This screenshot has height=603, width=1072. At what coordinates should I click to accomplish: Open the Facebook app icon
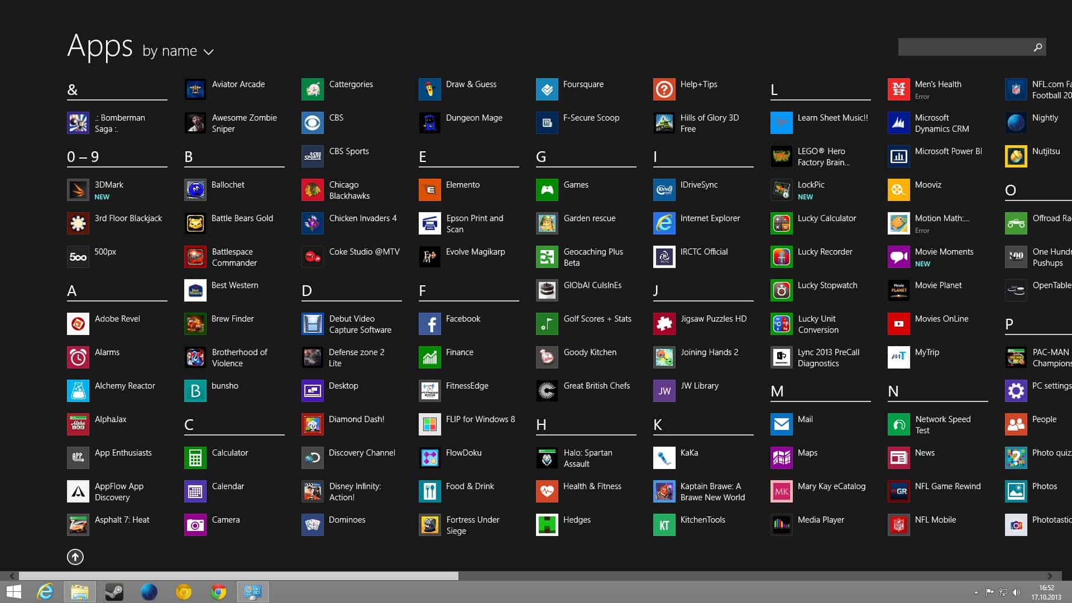(x=429, y=324)
